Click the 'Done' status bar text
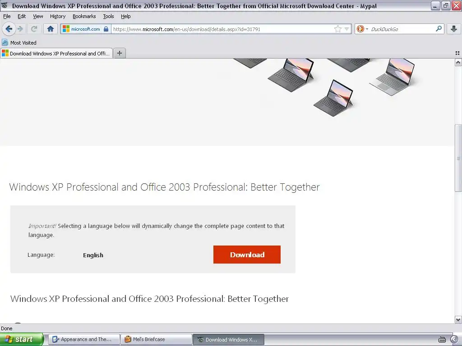 coord(6,328)
